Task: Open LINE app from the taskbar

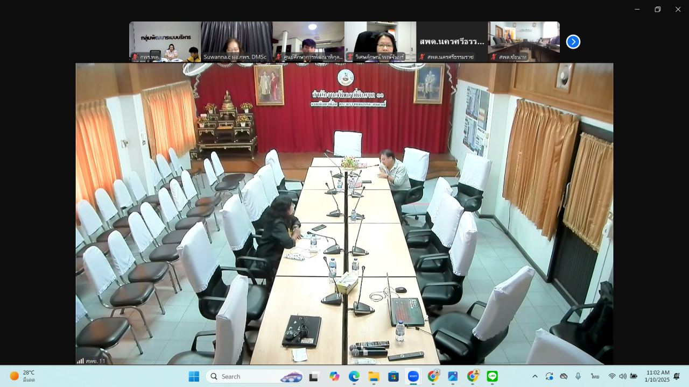Action: [493, 376]
